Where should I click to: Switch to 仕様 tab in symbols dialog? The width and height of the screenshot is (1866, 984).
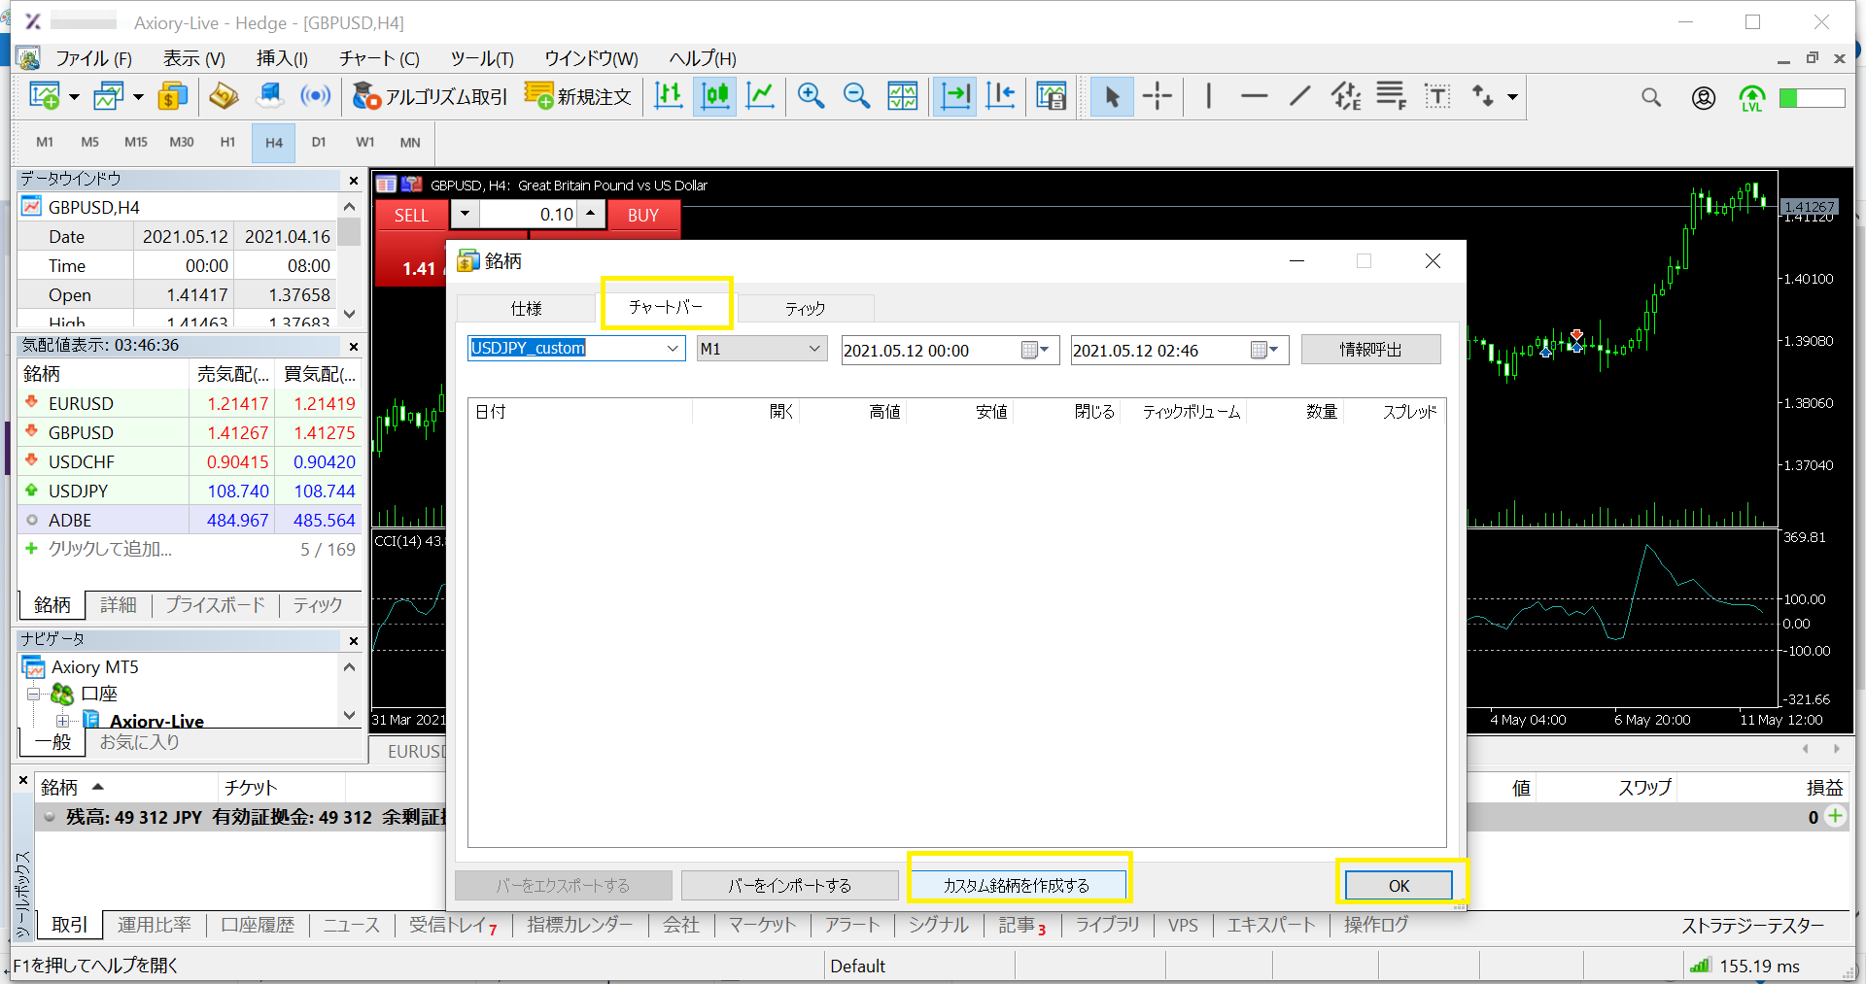point(526,309)
